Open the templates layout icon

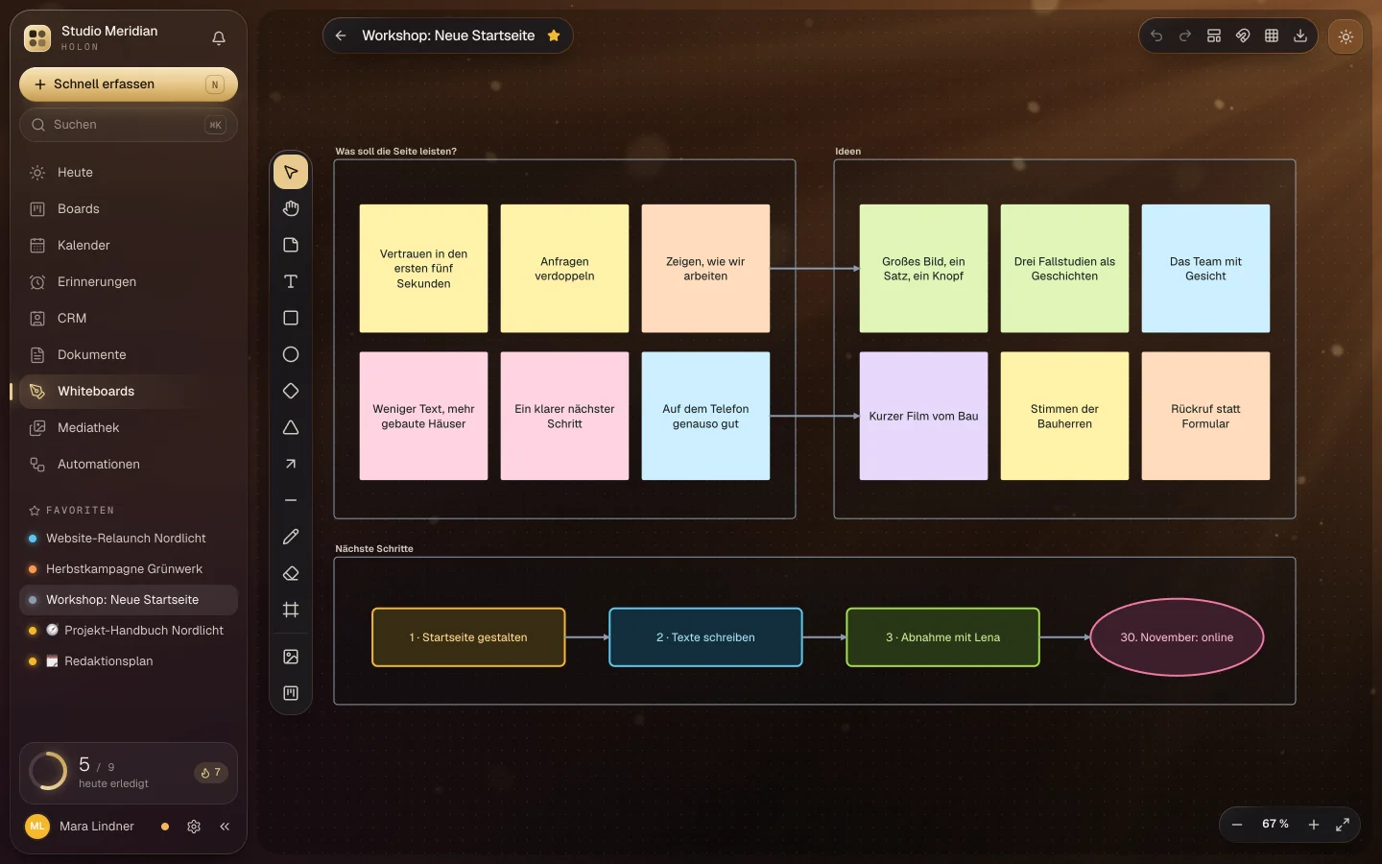point(1214,36)
